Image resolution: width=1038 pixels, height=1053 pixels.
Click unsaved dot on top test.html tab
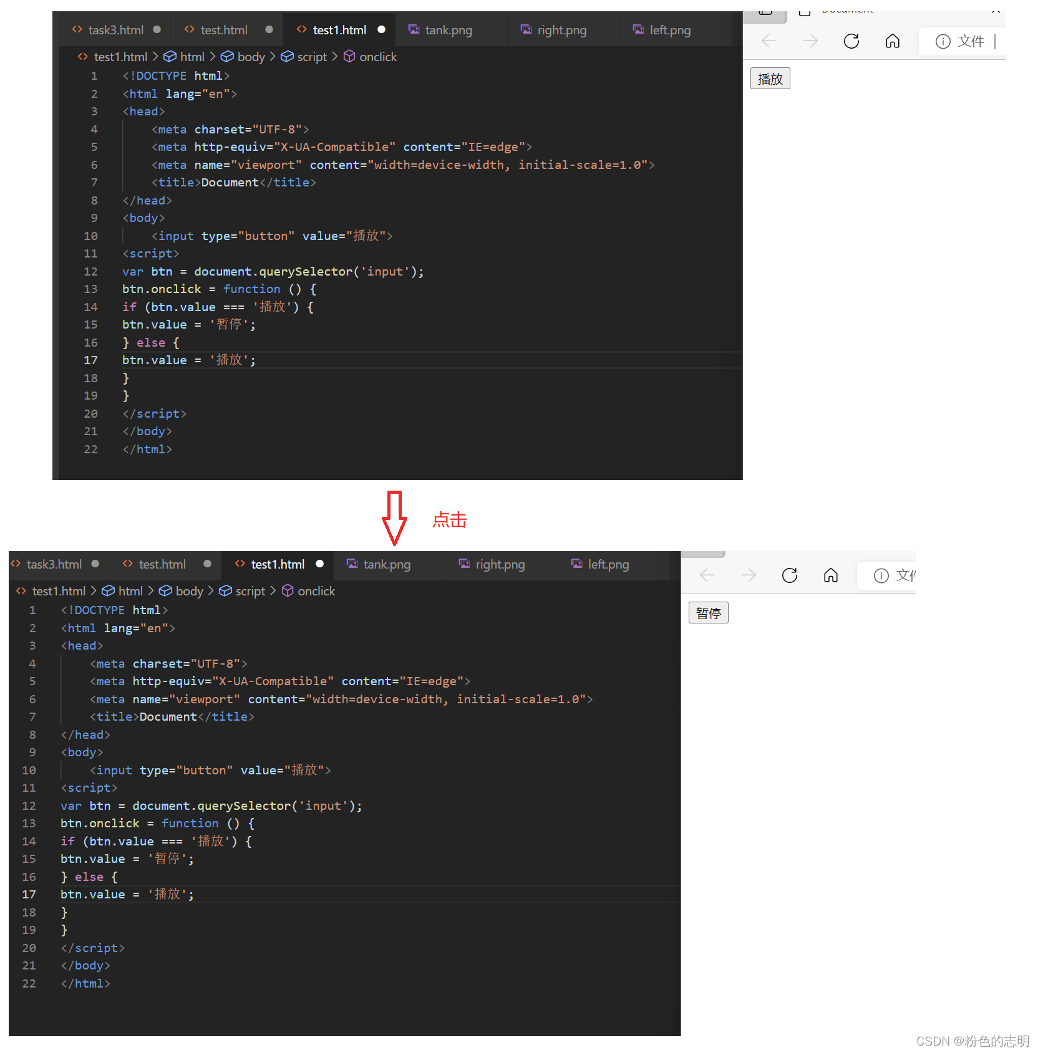click(269, 29)
